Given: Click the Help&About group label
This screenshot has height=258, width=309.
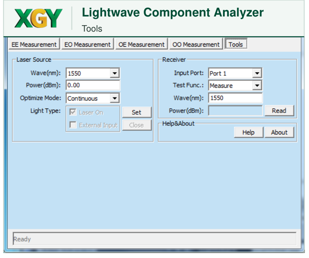Looking at the screenshot, I should pyautogui.click(x=178, y=124).
